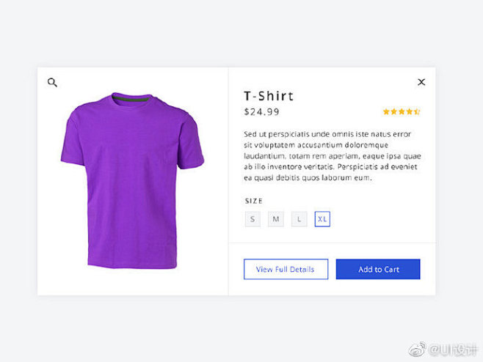The height and width of the screenshot is (362, 483).
Task: Click the SIZE label
Action: (253, 201)
